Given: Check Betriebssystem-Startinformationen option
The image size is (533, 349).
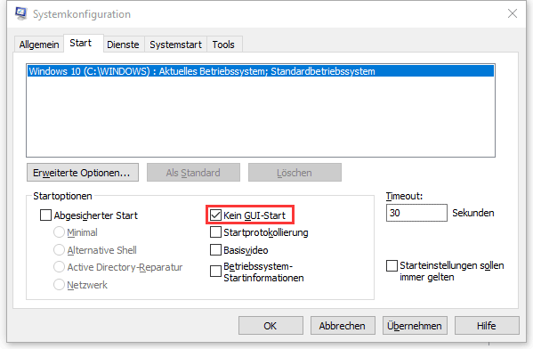Looking at the screenshot, I should [215, 272].
